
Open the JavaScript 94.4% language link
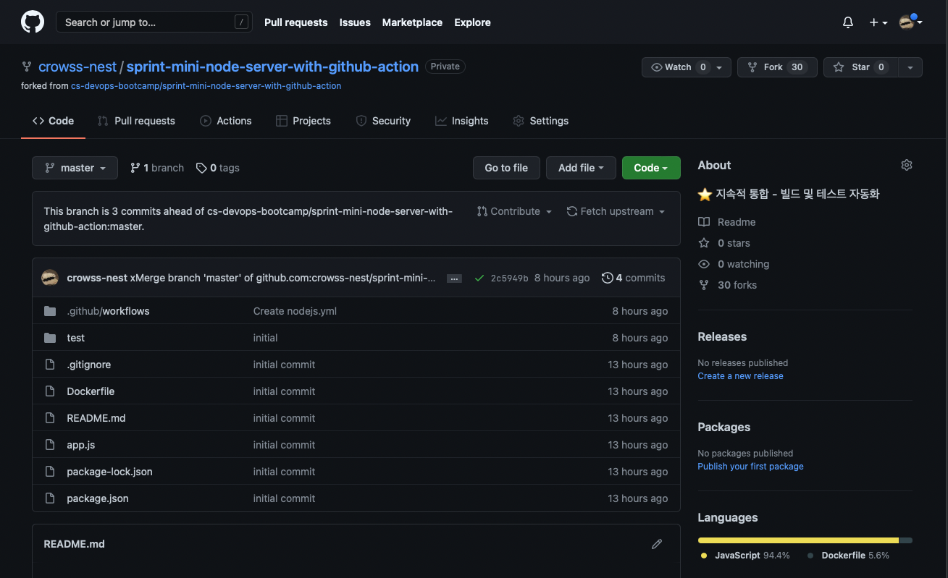(x=745, y=556)
